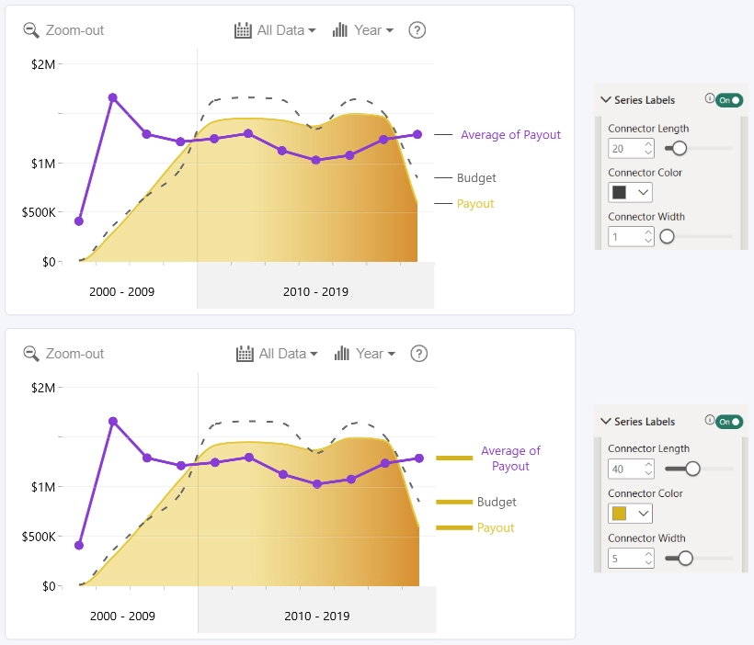Click the info icon next to top Series Labels
Viewport: 754px width, 645px height.
pyautogui.click(x=709, y=98)
